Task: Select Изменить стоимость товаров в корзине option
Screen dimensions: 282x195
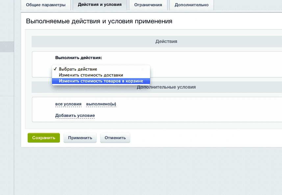Action: (101, 81)
